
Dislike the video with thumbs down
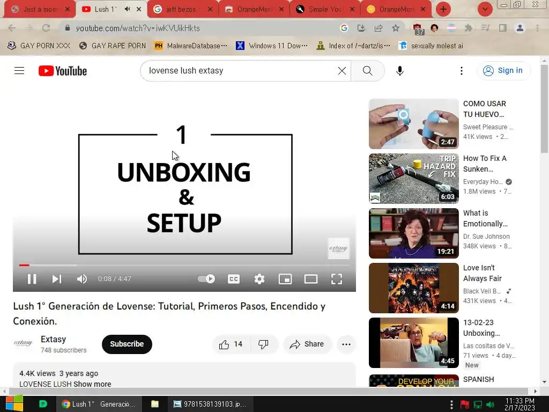pyautogui.click(x=263, y=344)
